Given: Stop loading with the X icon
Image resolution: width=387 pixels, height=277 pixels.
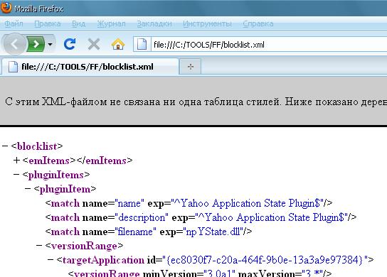Looking at the screenshot, I should click(x=94, y=45).
